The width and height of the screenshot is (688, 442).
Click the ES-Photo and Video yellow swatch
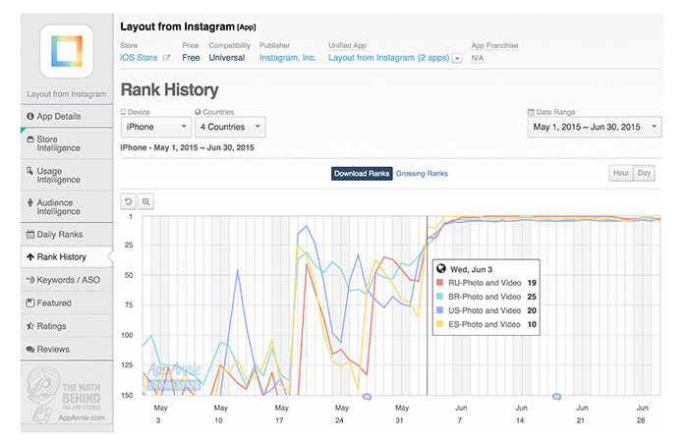pos(439,324)
